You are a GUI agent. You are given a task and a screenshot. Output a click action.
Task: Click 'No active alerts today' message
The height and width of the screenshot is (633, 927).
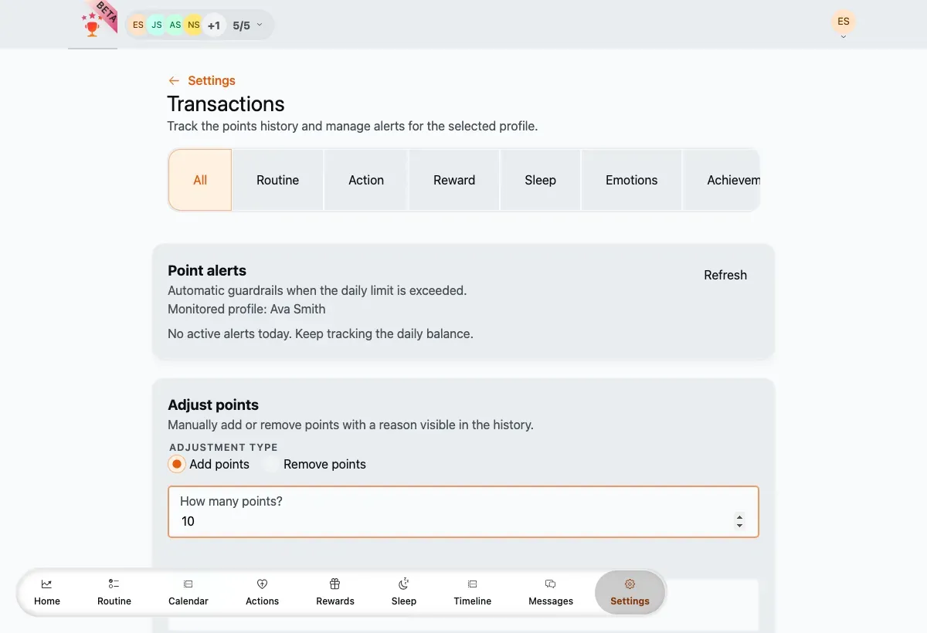pyautogui.click(x=321, y=333)
